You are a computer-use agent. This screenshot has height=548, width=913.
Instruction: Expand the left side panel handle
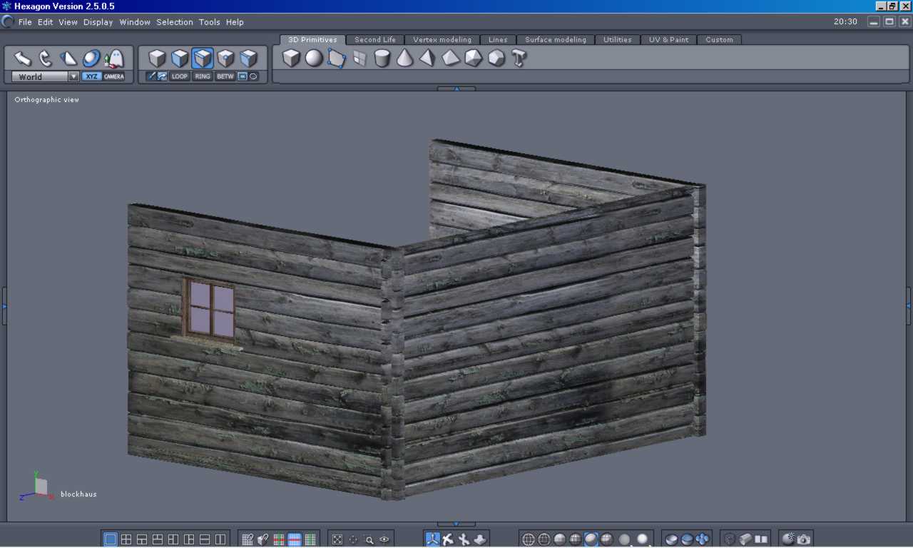coord(4,306)
